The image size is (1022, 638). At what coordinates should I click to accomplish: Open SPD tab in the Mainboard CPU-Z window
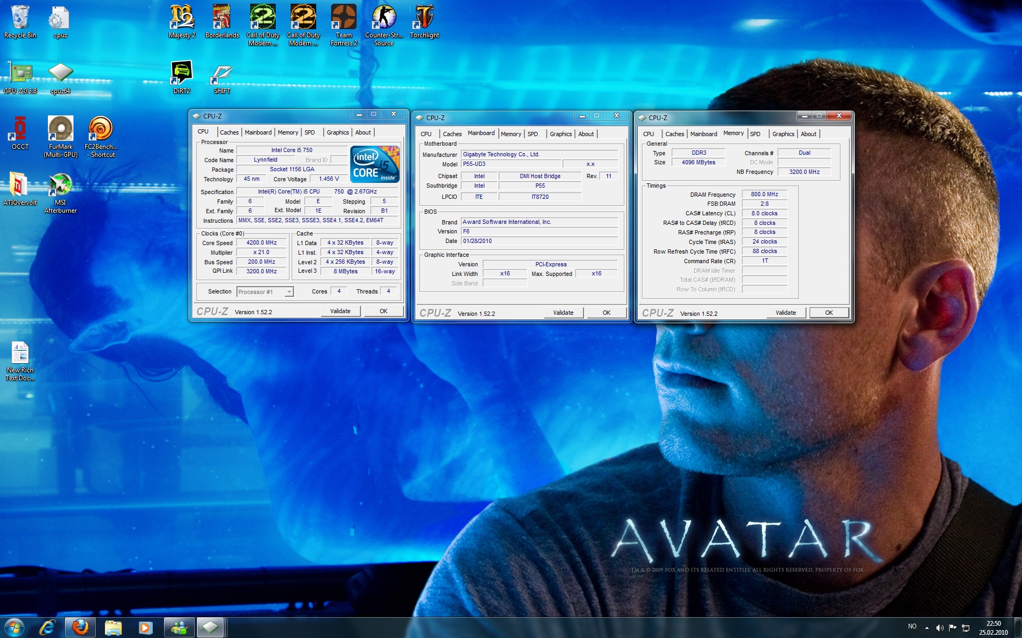533,134
